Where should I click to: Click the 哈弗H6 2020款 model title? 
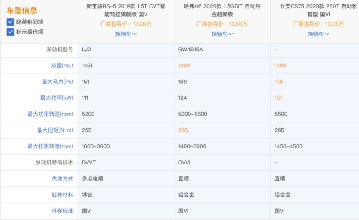(222, 11)
